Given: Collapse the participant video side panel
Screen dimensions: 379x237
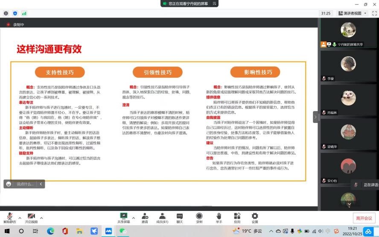Looking at the screenshot, I should pos(316,117).
